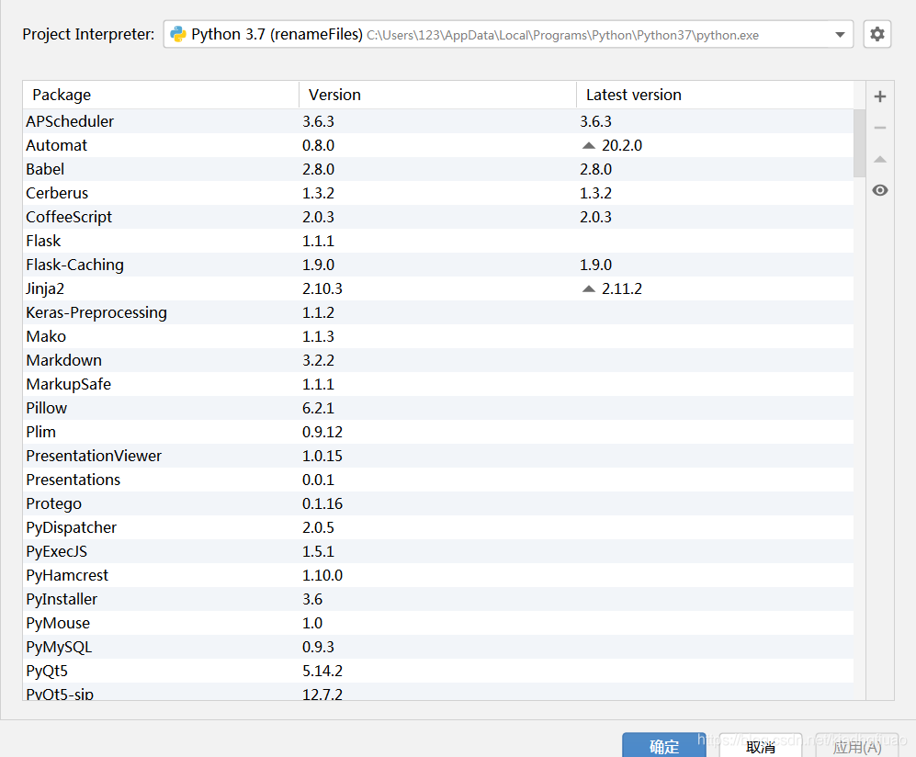This screenshot has height=757, width=916.
Task: Select the APScheduler package row
Action: tap(438, 121)
